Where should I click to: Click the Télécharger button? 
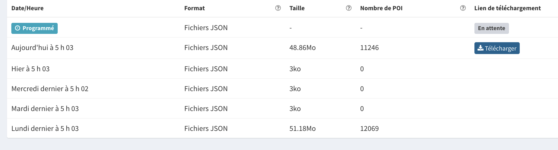tap(497, 48)
